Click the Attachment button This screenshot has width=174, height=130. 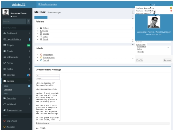click(x=102, y=123)
